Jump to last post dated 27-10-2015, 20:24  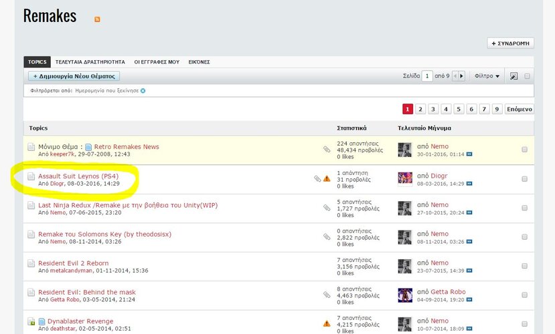point(469,212)
